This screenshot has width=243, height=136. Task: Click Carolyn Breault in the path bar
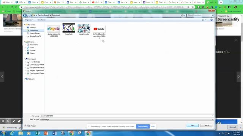43,15
